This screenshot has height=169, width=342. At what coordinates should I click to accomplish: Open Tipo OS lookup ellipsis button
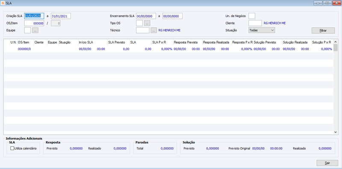147,23
